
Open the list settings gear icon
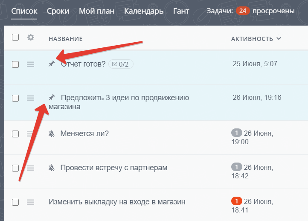31,37
